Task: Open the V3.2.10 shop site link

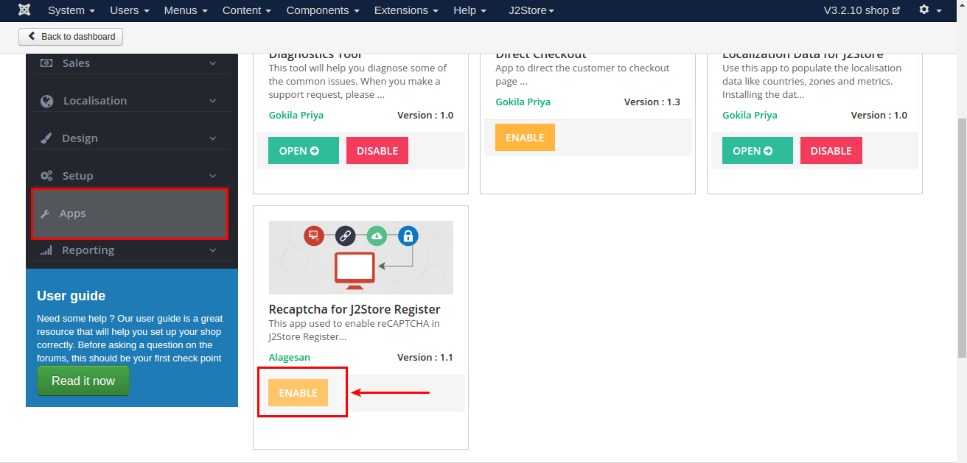Action: pos(862,10)
